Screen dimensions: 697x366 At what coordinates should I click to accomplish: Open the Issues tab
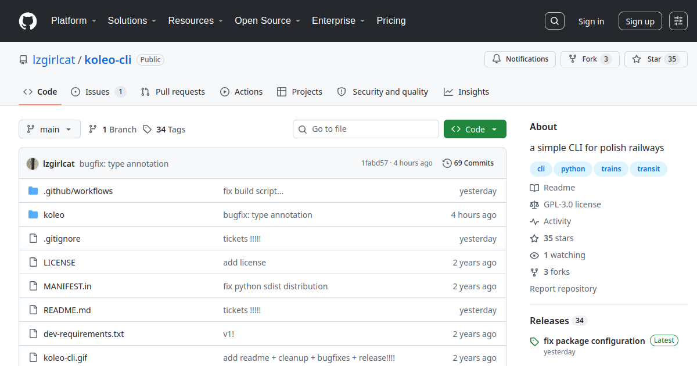[x=98, y=92]
